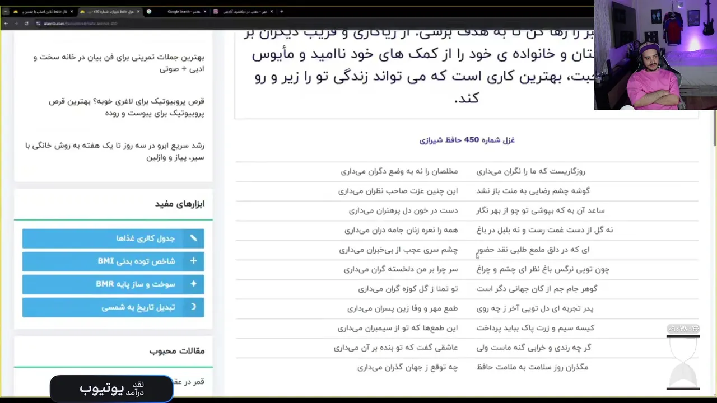The height and width of the screenshot is (403, 717).
Task: Click the page vertical scrollbar
Action: (714, 213)
